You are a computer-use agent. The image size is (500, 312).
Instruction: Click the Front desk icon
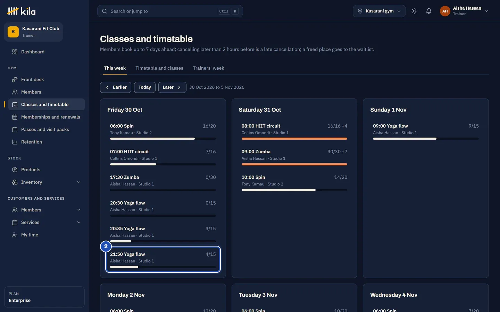(15, 79)
